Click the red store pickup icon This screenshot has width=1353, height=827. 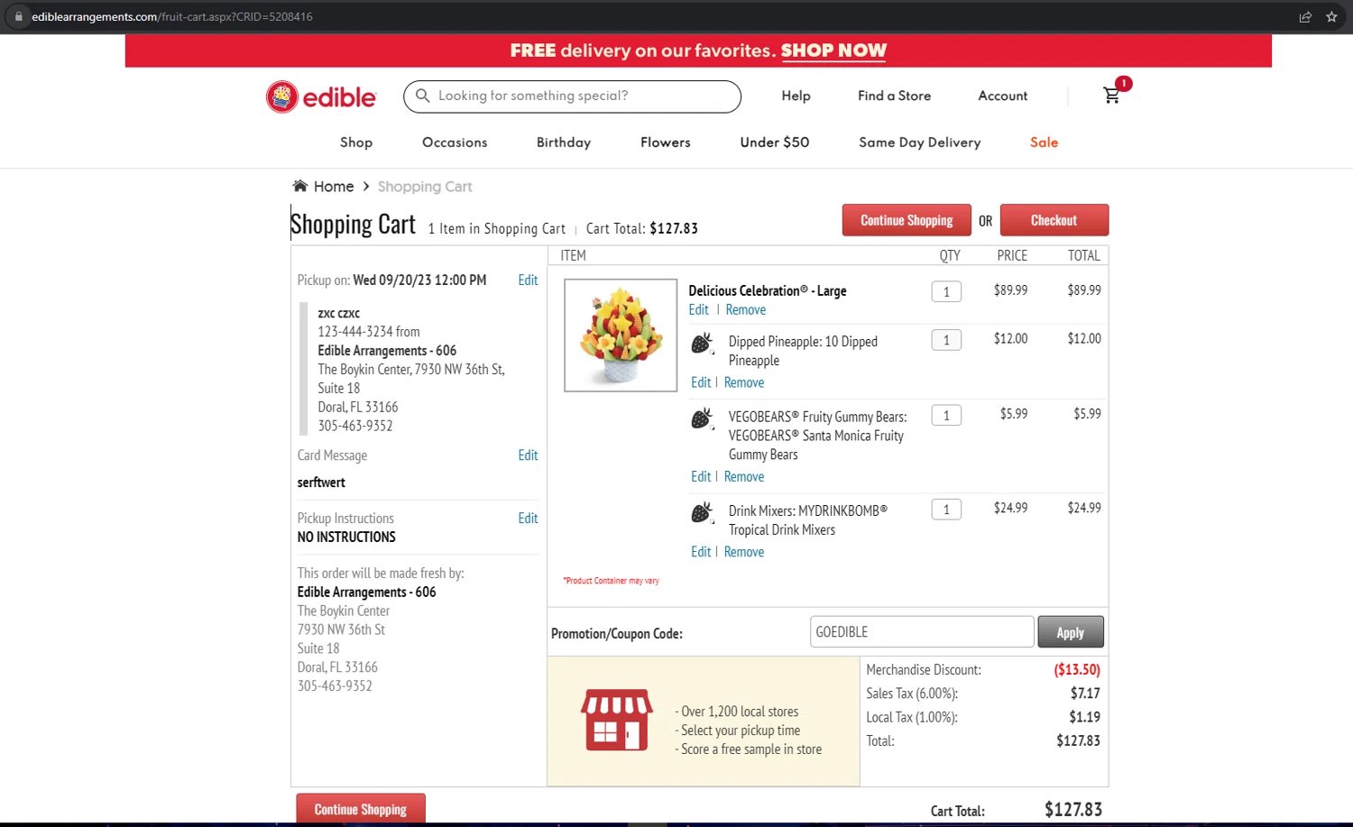pyautogui.click(x=617, y=720)
